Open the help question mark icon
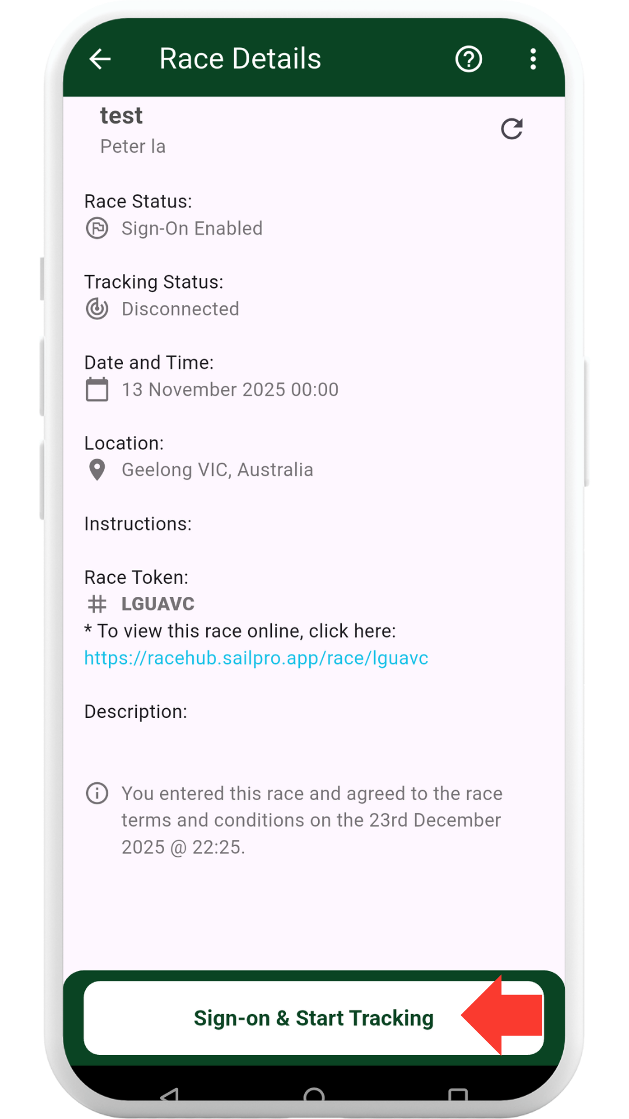 click(468, 59)
